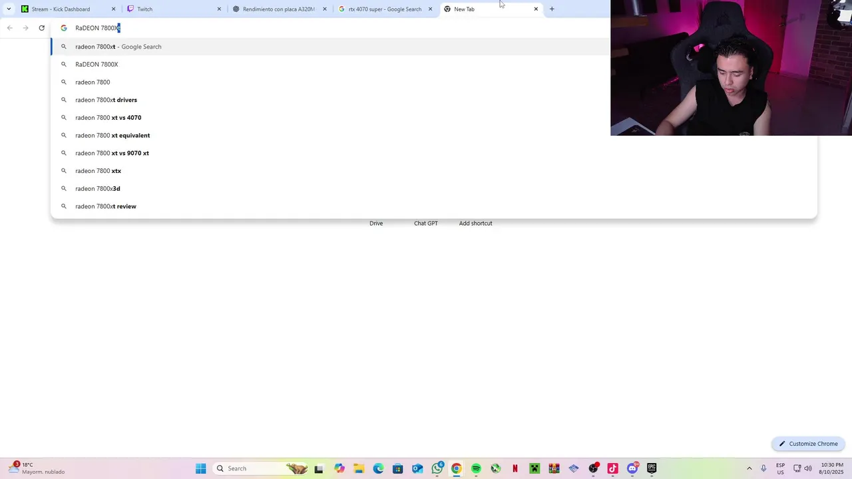Close the Rendimiento con placa tab
The height and width of the screenshot is (479, 852).
325,9
